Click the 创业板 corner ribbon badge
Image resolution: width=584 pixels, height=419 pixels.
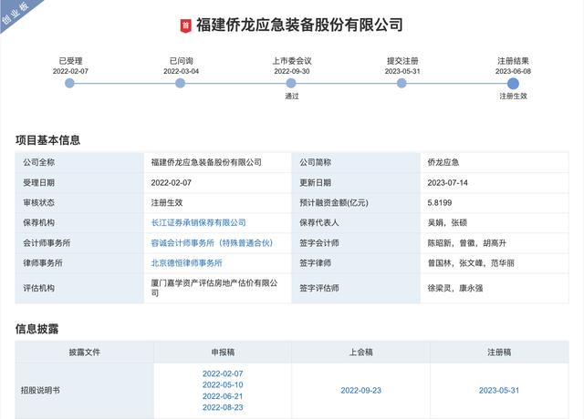point(16,13)
